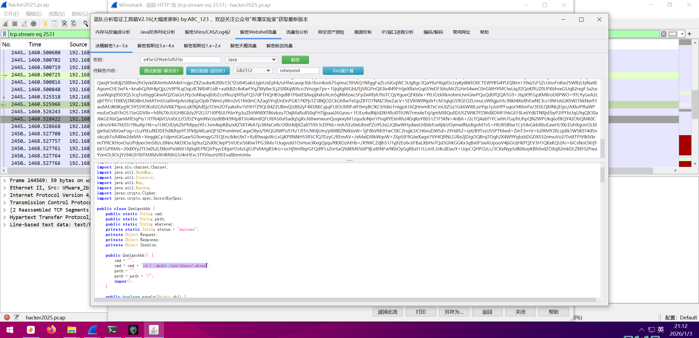Click the Key值计算 button
Image resolution: width=699 pixels, height=338 pixels.
click(343, 71)
